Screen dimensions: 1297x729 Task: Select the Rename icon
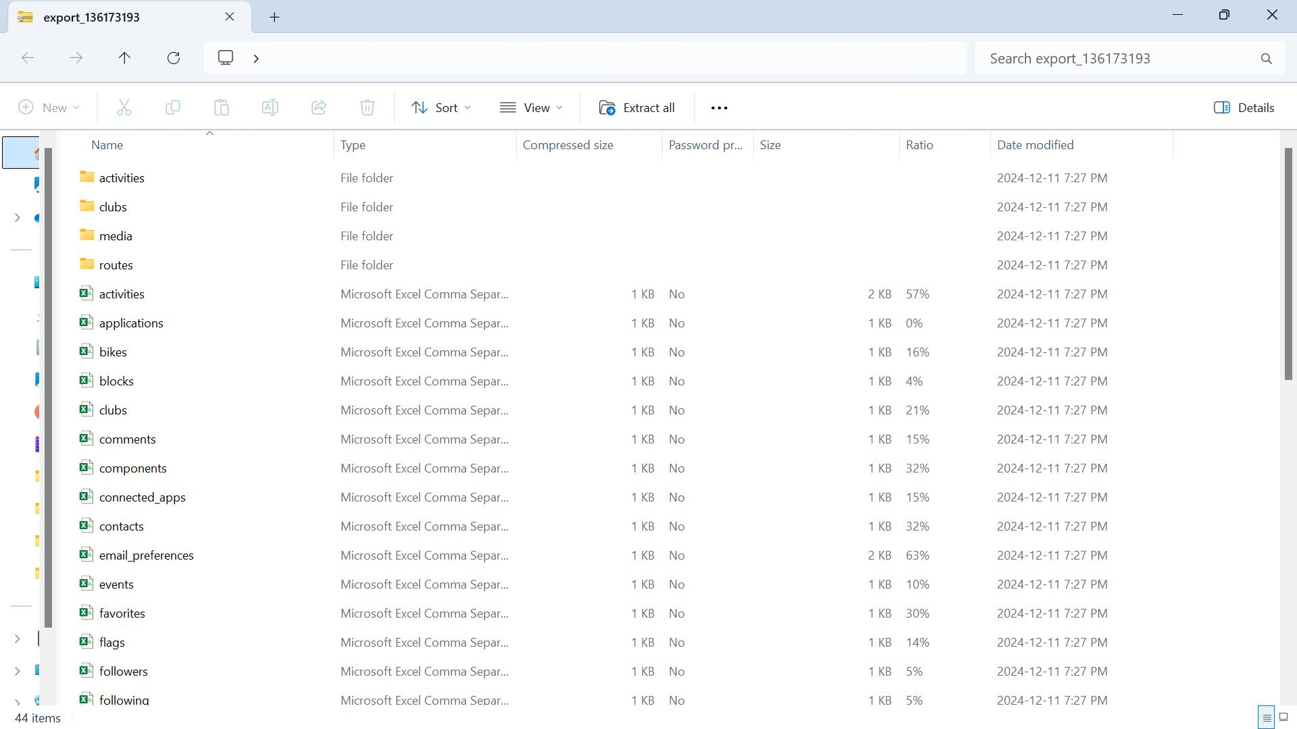click(270, 107)
